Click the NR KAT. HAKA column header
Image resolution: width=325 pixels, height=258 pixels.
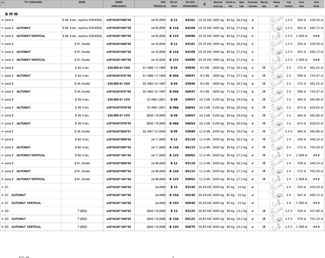(x=174, y=4)
